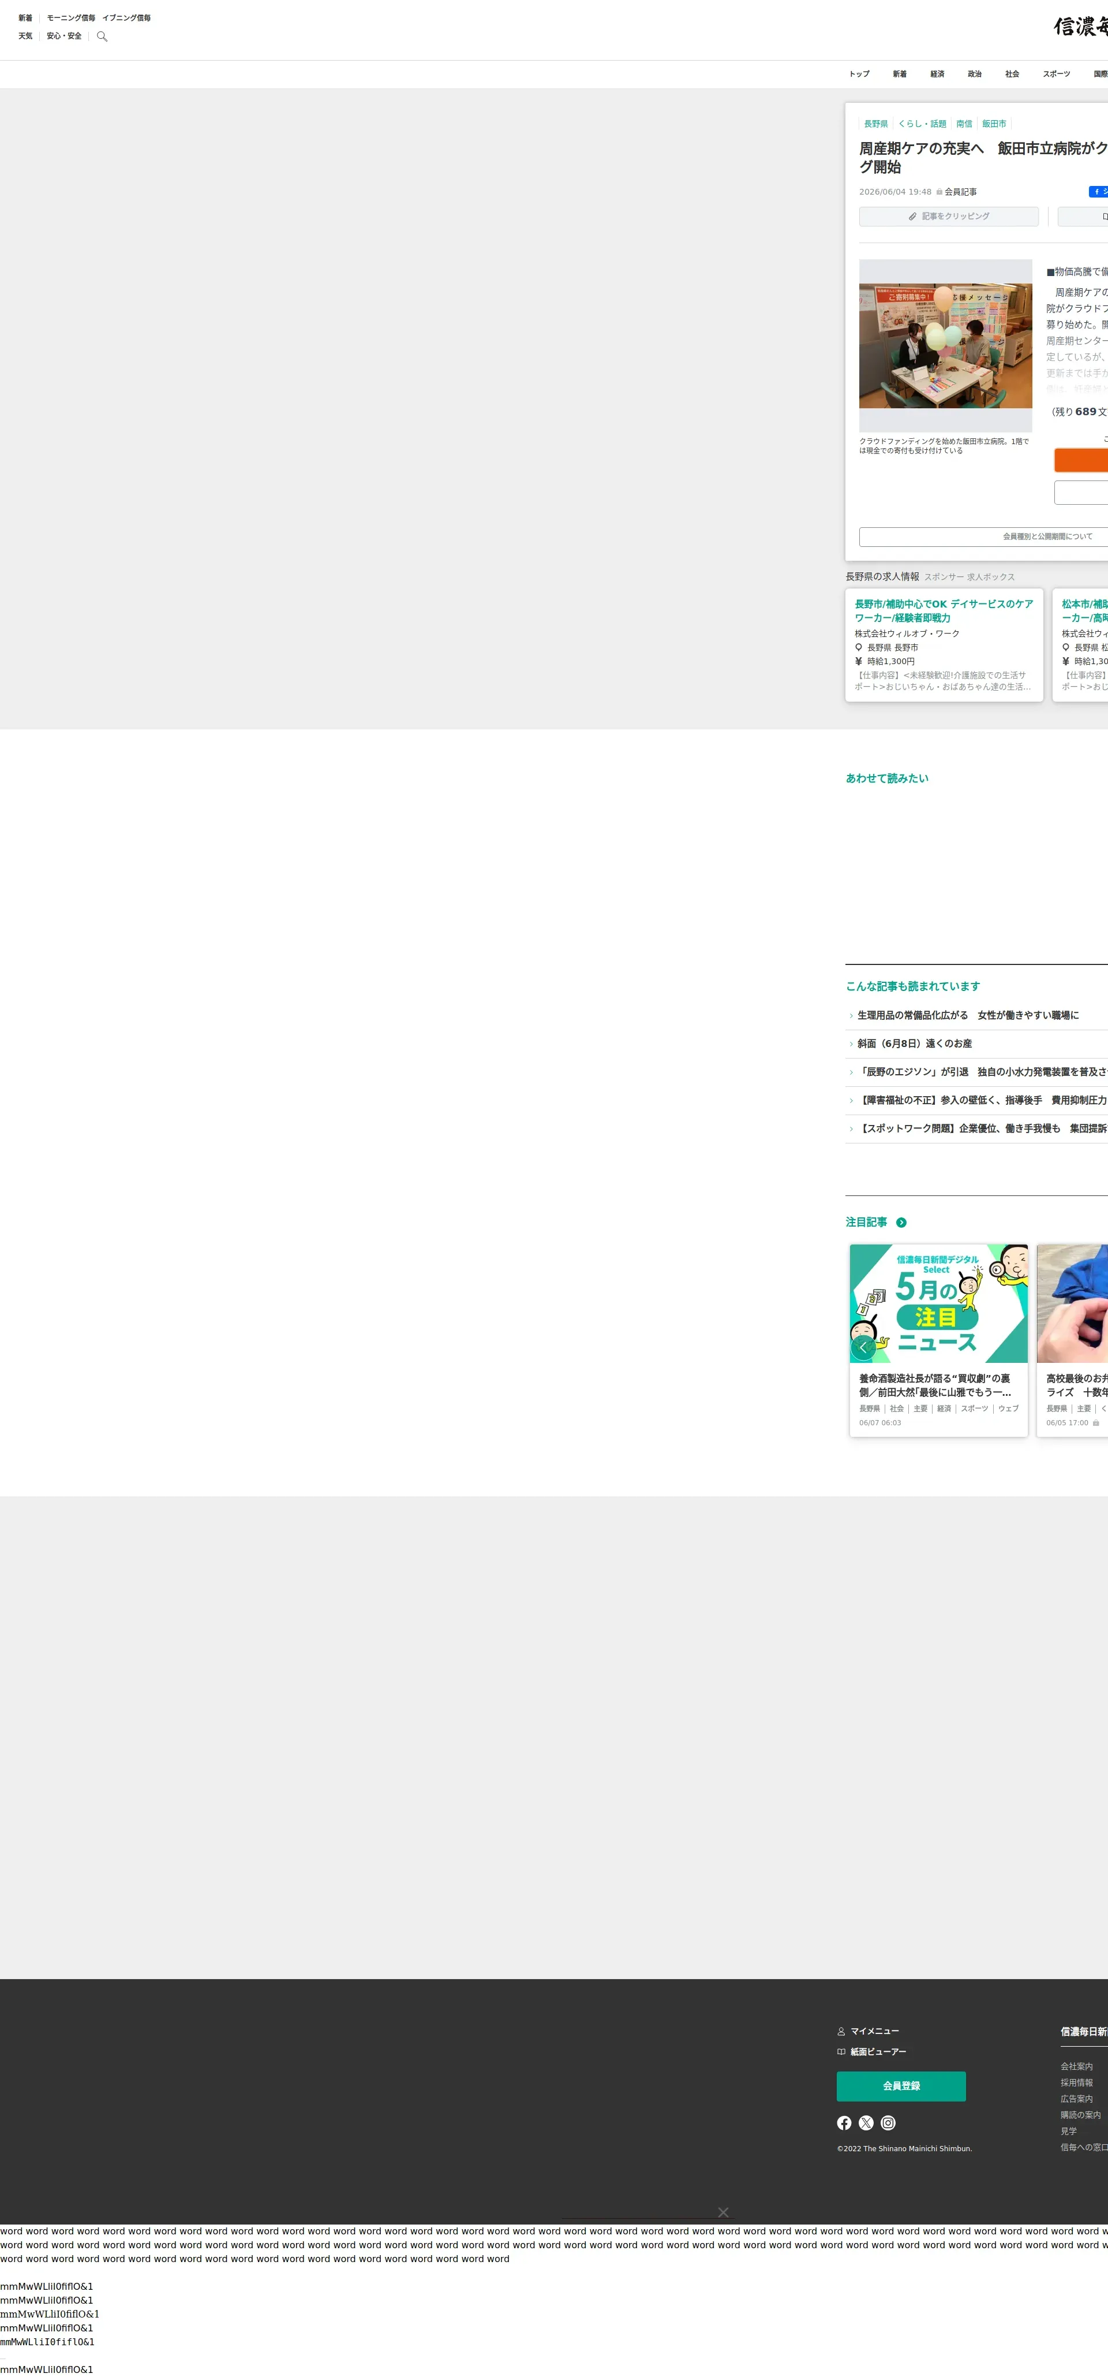This screenshot has height=2377, width=1108.
Task: Open the 養命酒製造社長が語る article title
Action: [935, 1386]
